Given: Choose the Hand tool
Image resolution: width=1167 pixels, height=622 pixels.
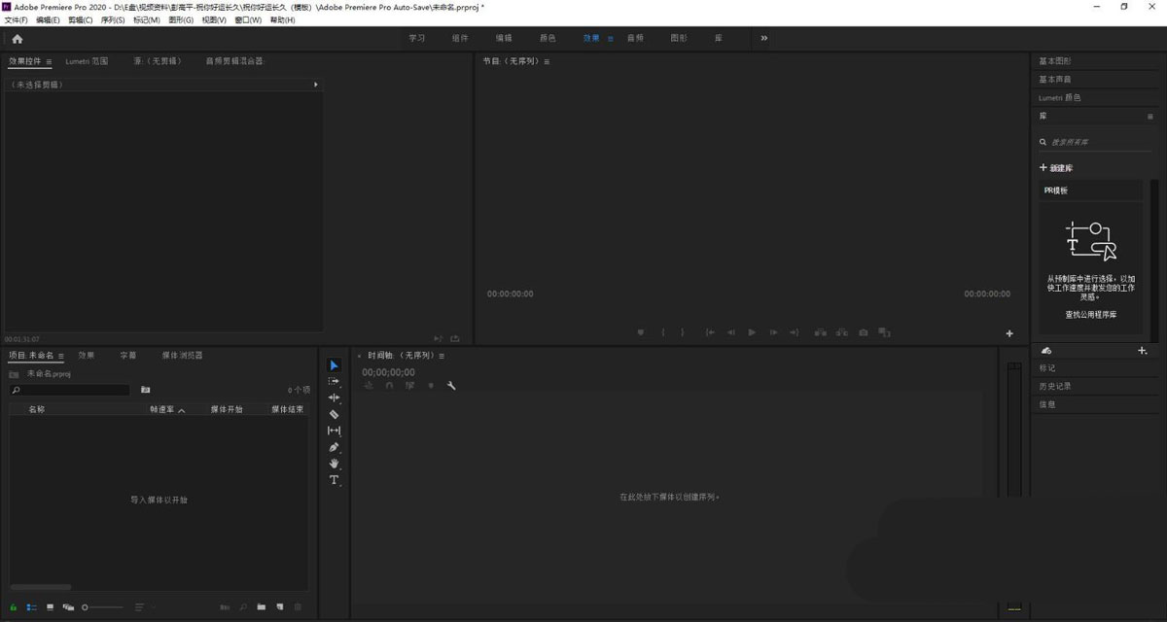Looking at the screenshot, I should tap(334, 464).
